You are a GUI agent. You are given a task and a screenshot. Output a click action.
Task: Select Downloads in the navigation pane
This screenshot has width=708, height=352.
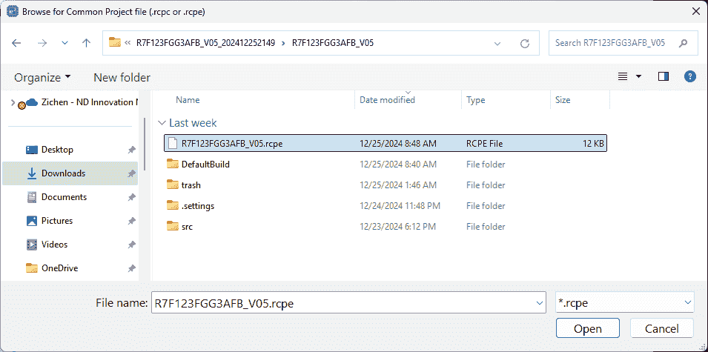(x=63, y=173)
